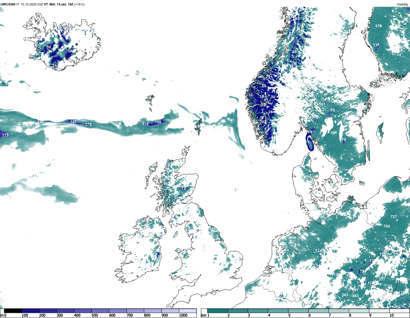Viewport: 410px width, 318px height.
Task: Click the value '124' over northern Germany
Action: 319,251
